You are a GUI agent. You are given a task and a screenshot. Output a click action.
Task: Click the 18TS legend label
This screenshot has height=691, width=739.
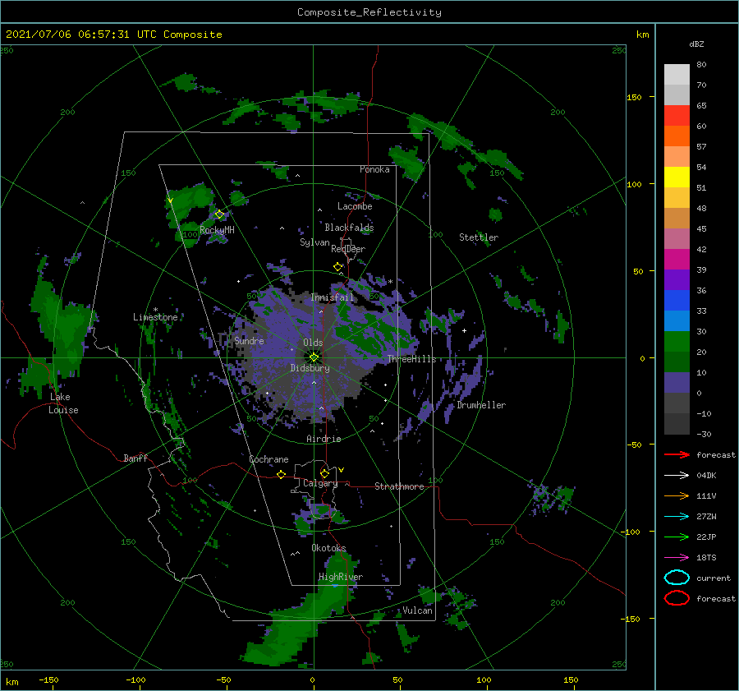pyautogui.click(x=706, y=558)
